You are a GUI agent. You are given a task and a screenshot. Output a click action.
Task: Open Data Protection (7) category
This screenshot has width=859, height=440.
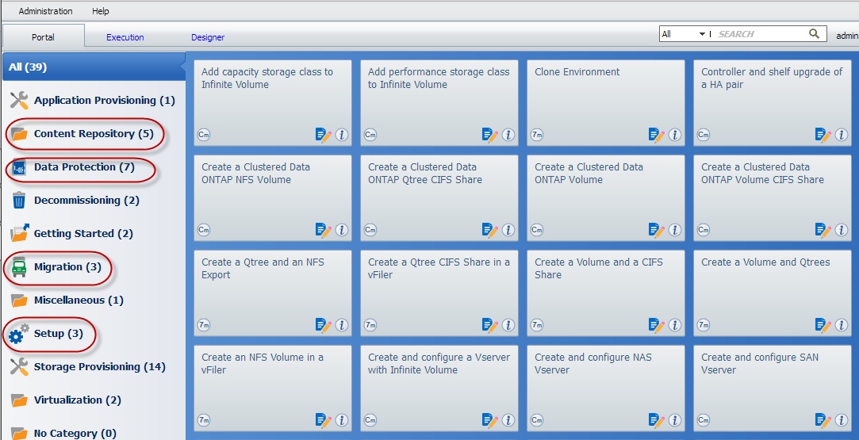pyautogui.click(x=84, y=167)
